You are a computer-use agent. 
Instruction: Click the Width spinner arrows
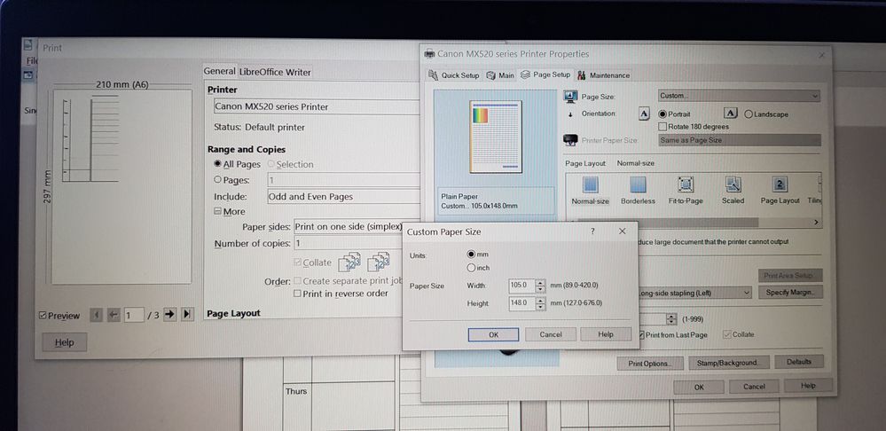point(541,286)
